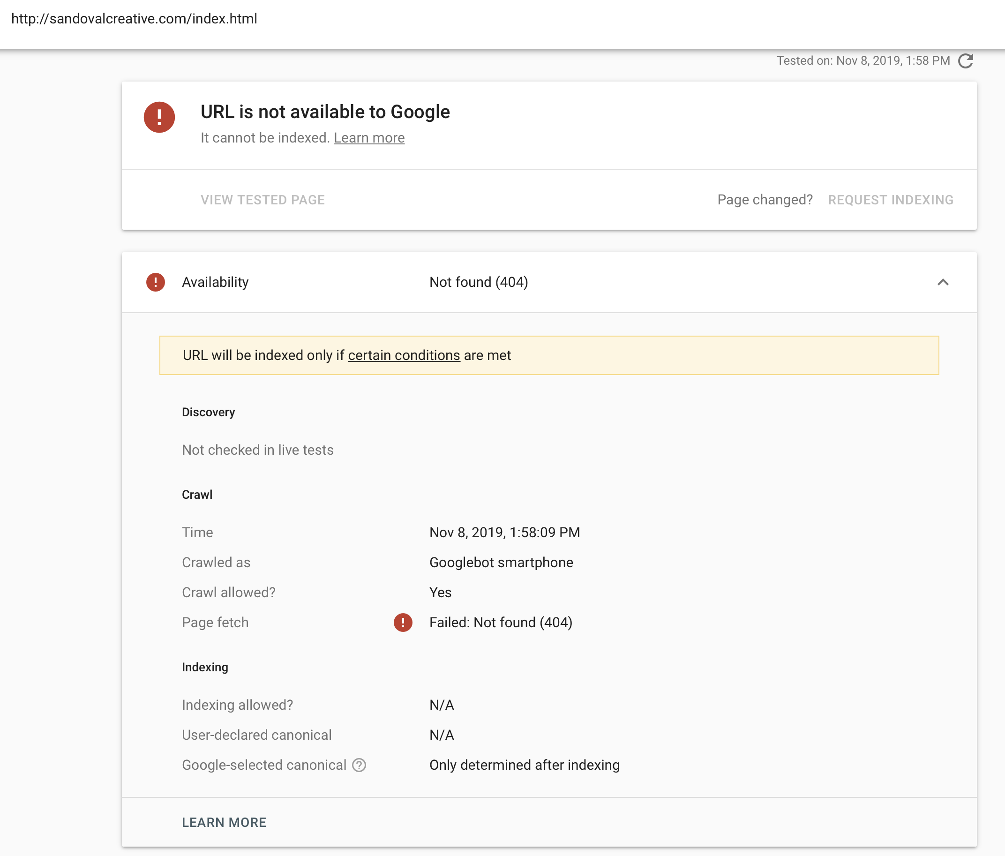Click the "Not found (404)" availability status
Image resolution: width=1005 pixels, height=856 pixels.
479,282
